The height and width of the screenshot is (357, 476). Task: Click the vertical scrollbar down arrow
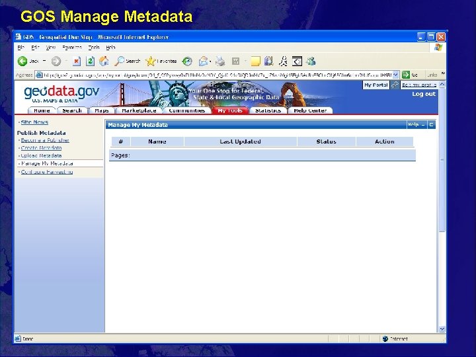[x=442, y=329]
